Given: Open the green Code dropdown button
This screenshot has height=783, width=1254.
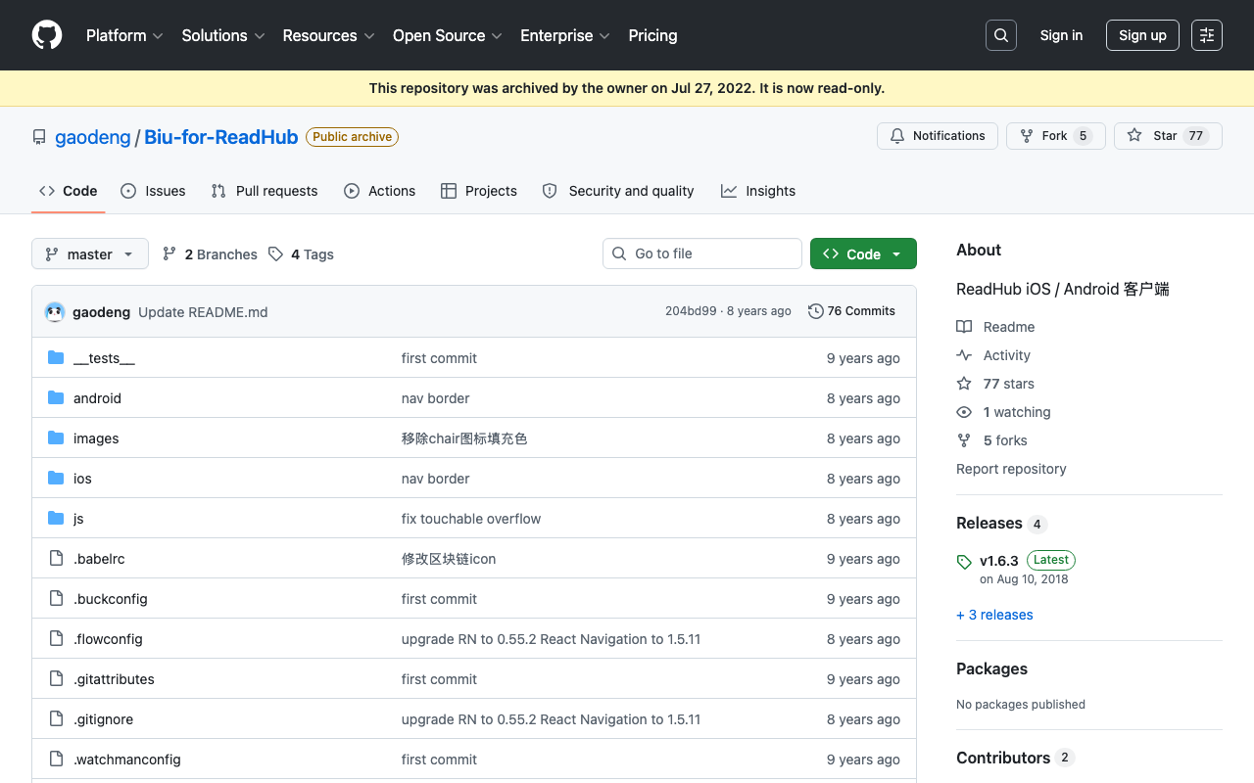Looking at the screenshot, I should click(x=863, y=253).
